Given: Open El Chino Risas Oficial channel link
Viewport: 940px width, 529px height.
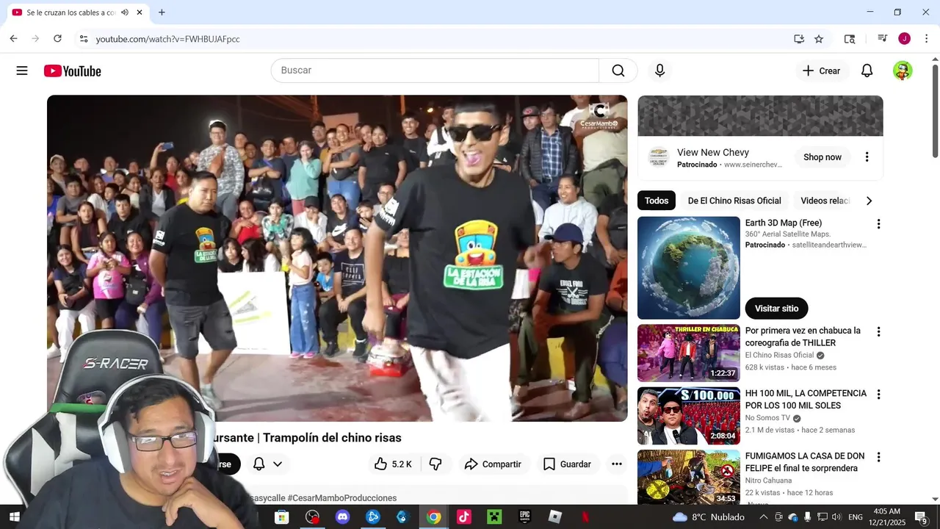Looking at the screenshot, I should tap(779, 355).
